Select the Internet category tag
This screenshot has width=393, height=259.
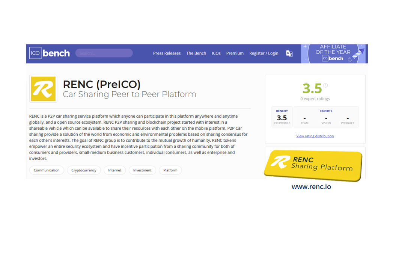[x=114, y=170]
